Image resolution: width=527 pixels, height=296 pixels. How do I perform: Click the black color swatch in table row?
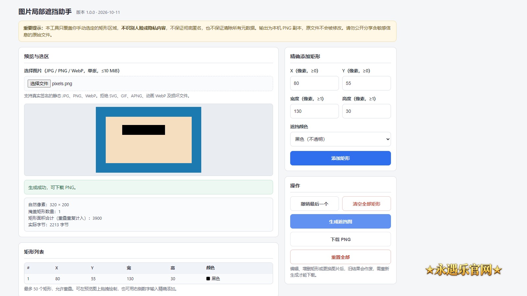(x=208, y=279)
